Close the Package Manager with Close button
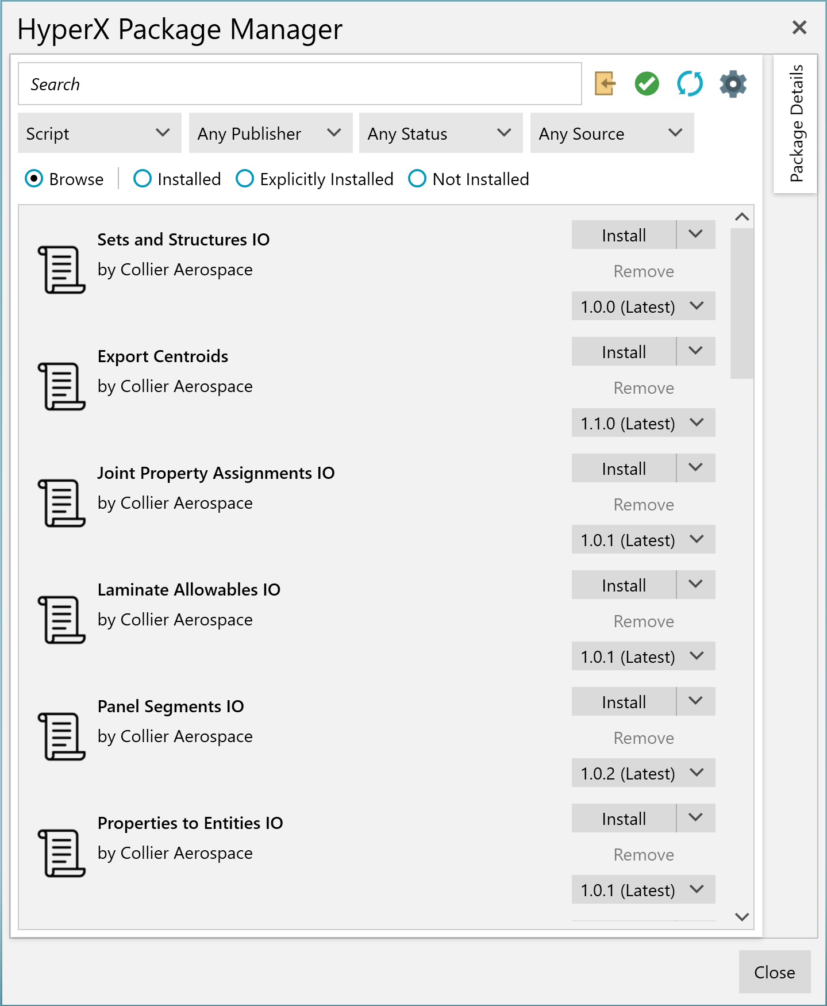 (775, 972)
